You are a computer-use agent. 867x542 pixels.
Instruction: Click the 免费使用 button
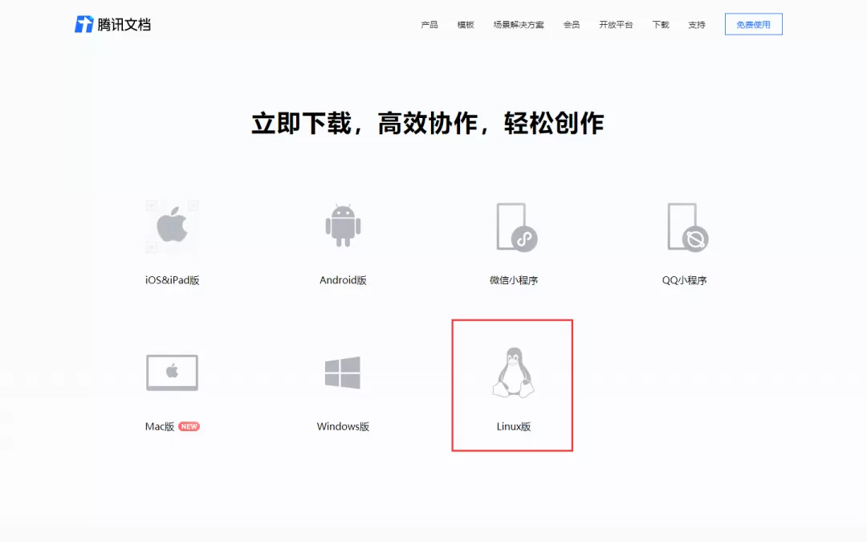(x=754, y=24)
